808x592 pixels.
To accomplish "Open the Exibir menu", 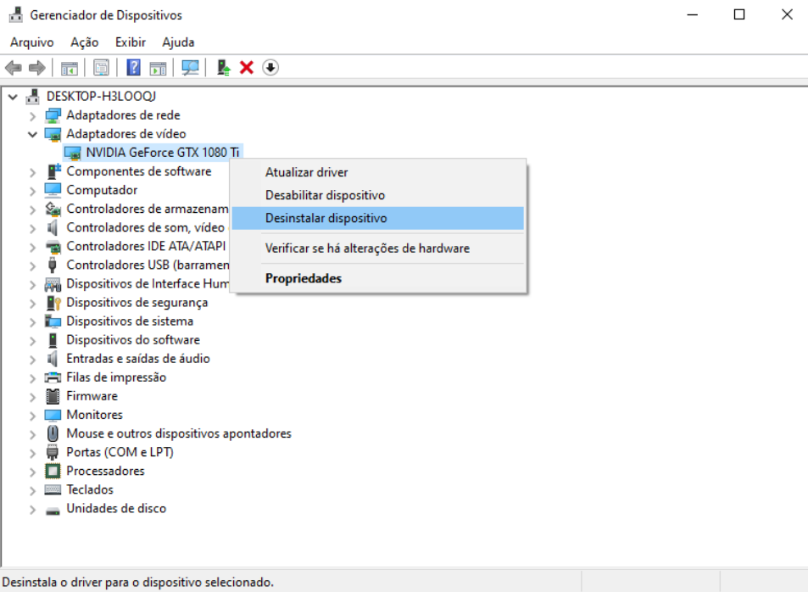I will pos(130,42).
